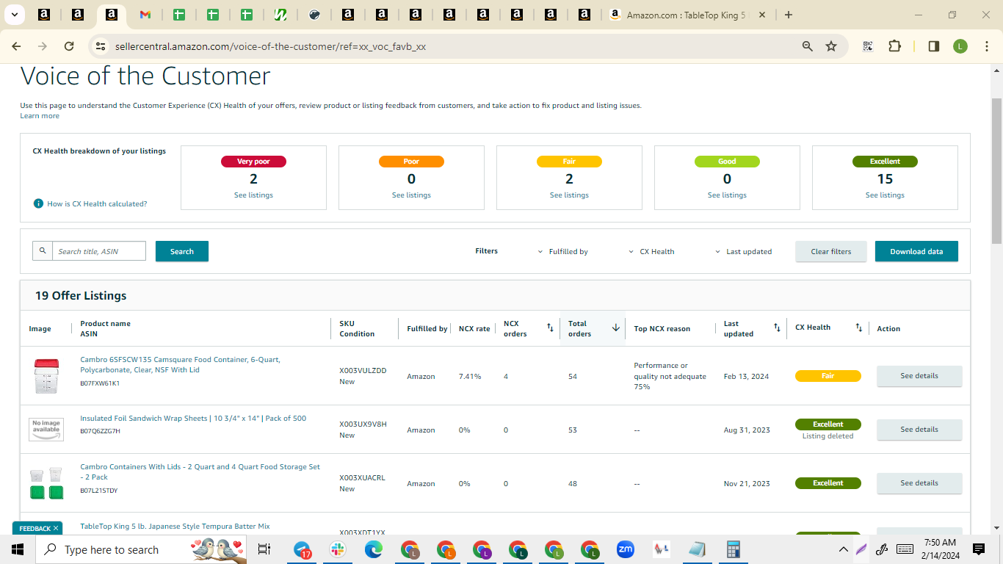Click the magnifier icon in the search box
Screen dimensions: 1003x564
point(43,251)
